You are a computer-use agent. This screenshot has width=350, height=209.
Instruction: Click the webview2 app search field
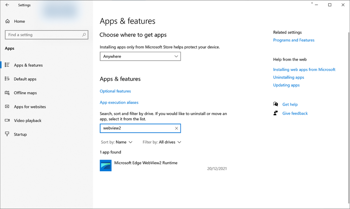click(140, 128)
